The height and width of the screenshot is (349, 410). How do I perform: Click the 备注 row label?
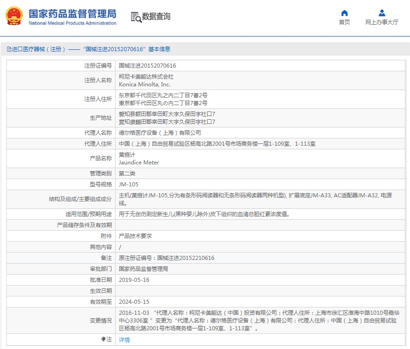tap(106, 258)
